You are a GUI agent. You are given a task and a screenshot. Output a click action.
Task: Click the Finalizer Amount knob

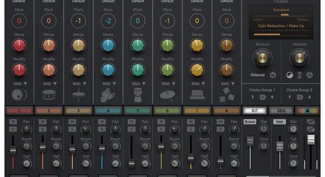click(262, 58)
